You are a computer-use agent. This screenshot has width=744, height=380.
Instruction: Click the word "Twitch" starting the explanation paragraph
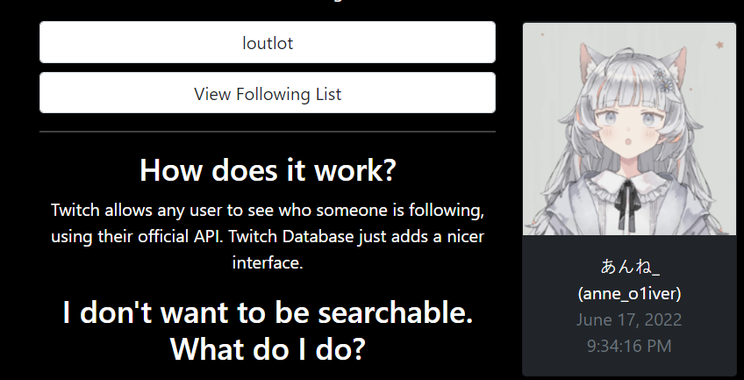point(75,212)
